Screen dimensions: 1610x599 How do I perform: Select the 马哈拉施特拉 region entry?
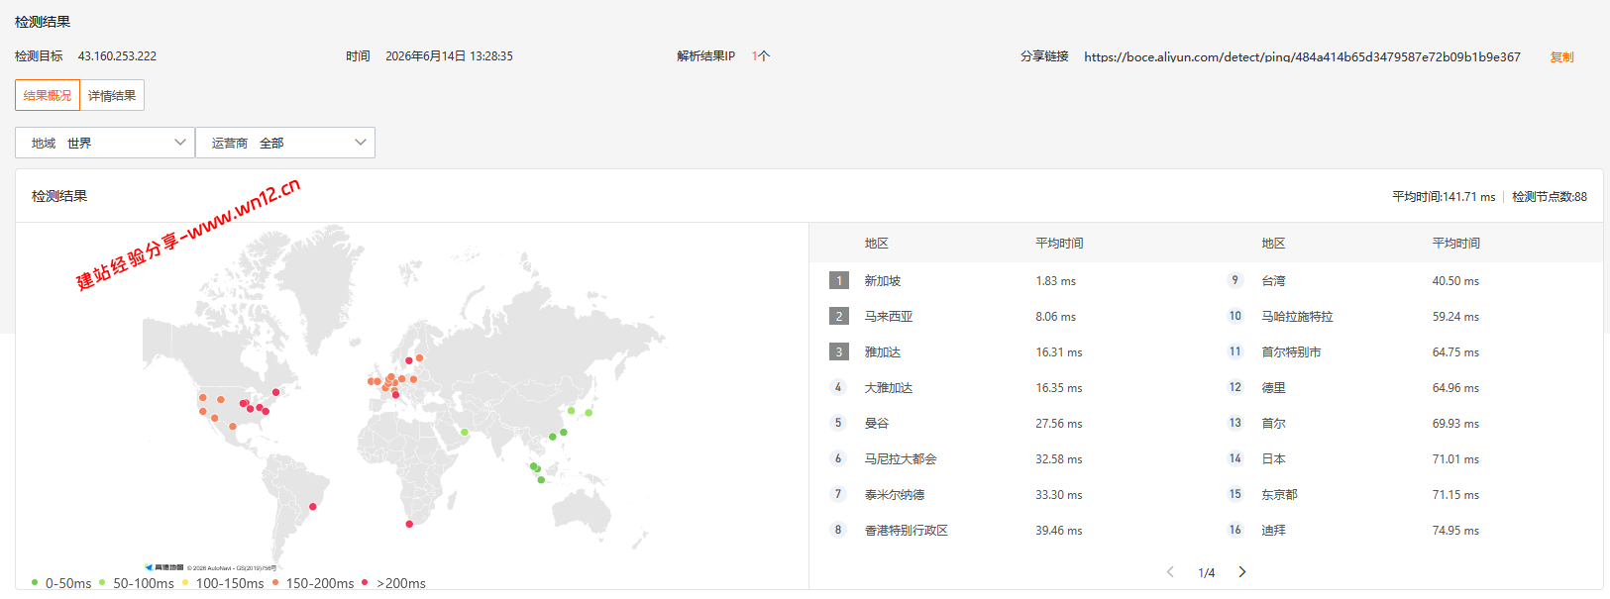1297,317
